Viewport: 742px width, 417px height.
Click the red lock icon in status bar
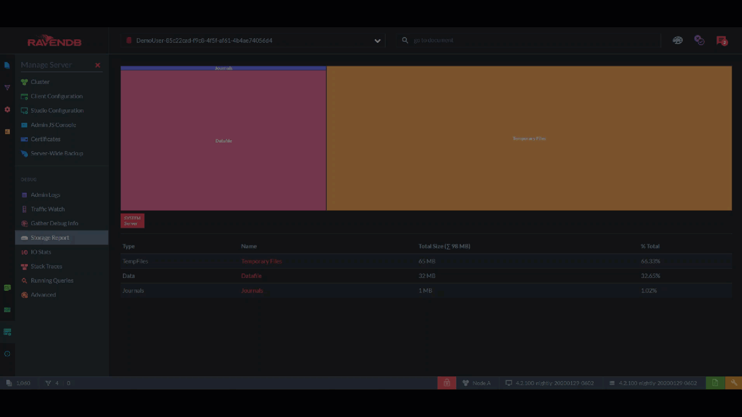(x=446, y=383)
